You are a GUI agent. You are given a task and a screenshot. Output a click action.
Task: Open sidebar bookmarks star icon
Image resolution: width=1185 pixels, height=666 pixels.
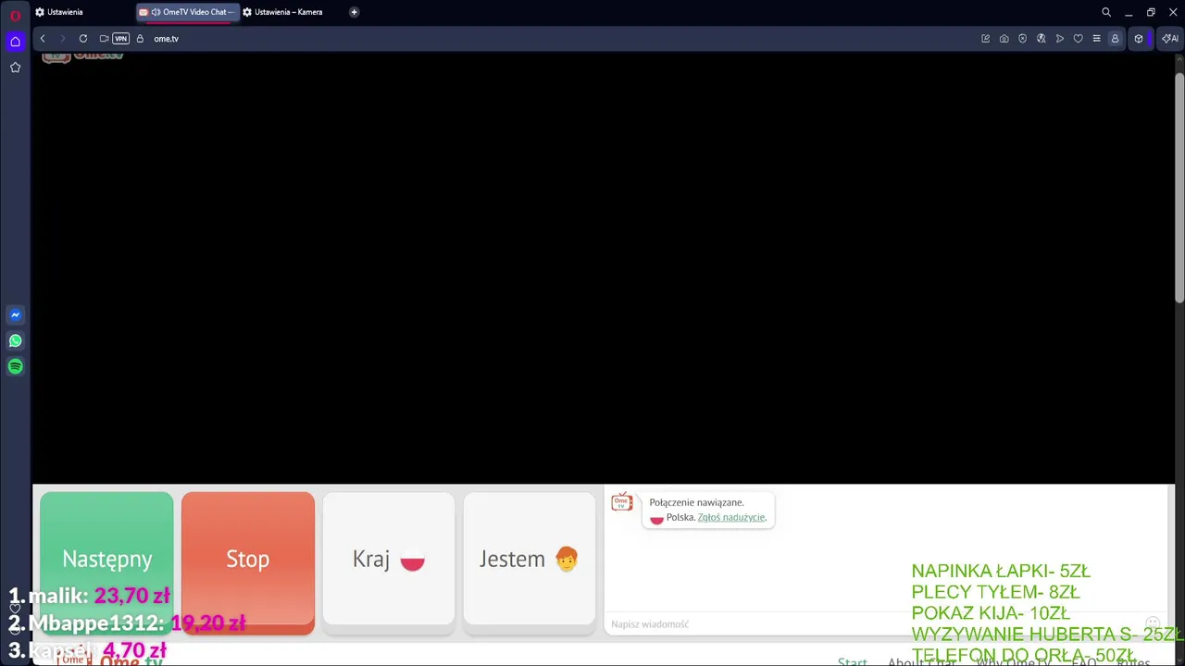point(15,68)
